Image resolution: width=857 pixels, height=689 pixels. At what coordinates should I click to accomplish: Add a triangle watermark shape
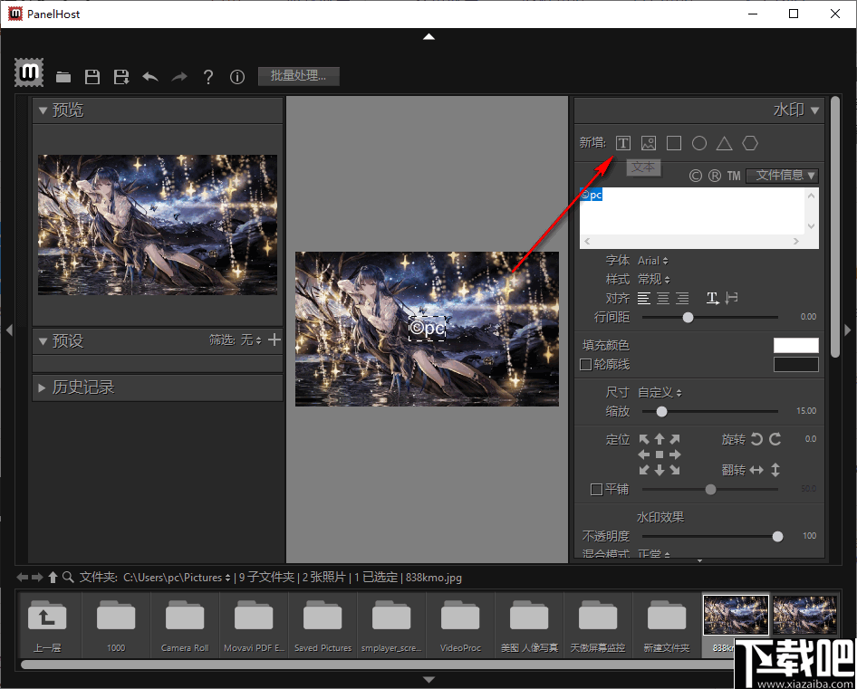pyautogui.click(x=725, y=143)
